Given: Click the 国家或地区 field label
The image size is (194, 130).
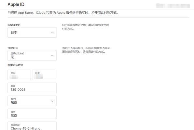Looking at the screenshot, I should coord(14,25).
